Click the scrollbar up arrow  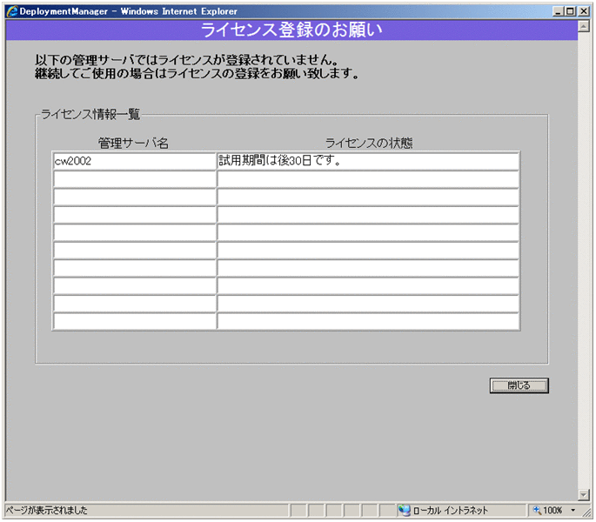click(x=584, y=26)
